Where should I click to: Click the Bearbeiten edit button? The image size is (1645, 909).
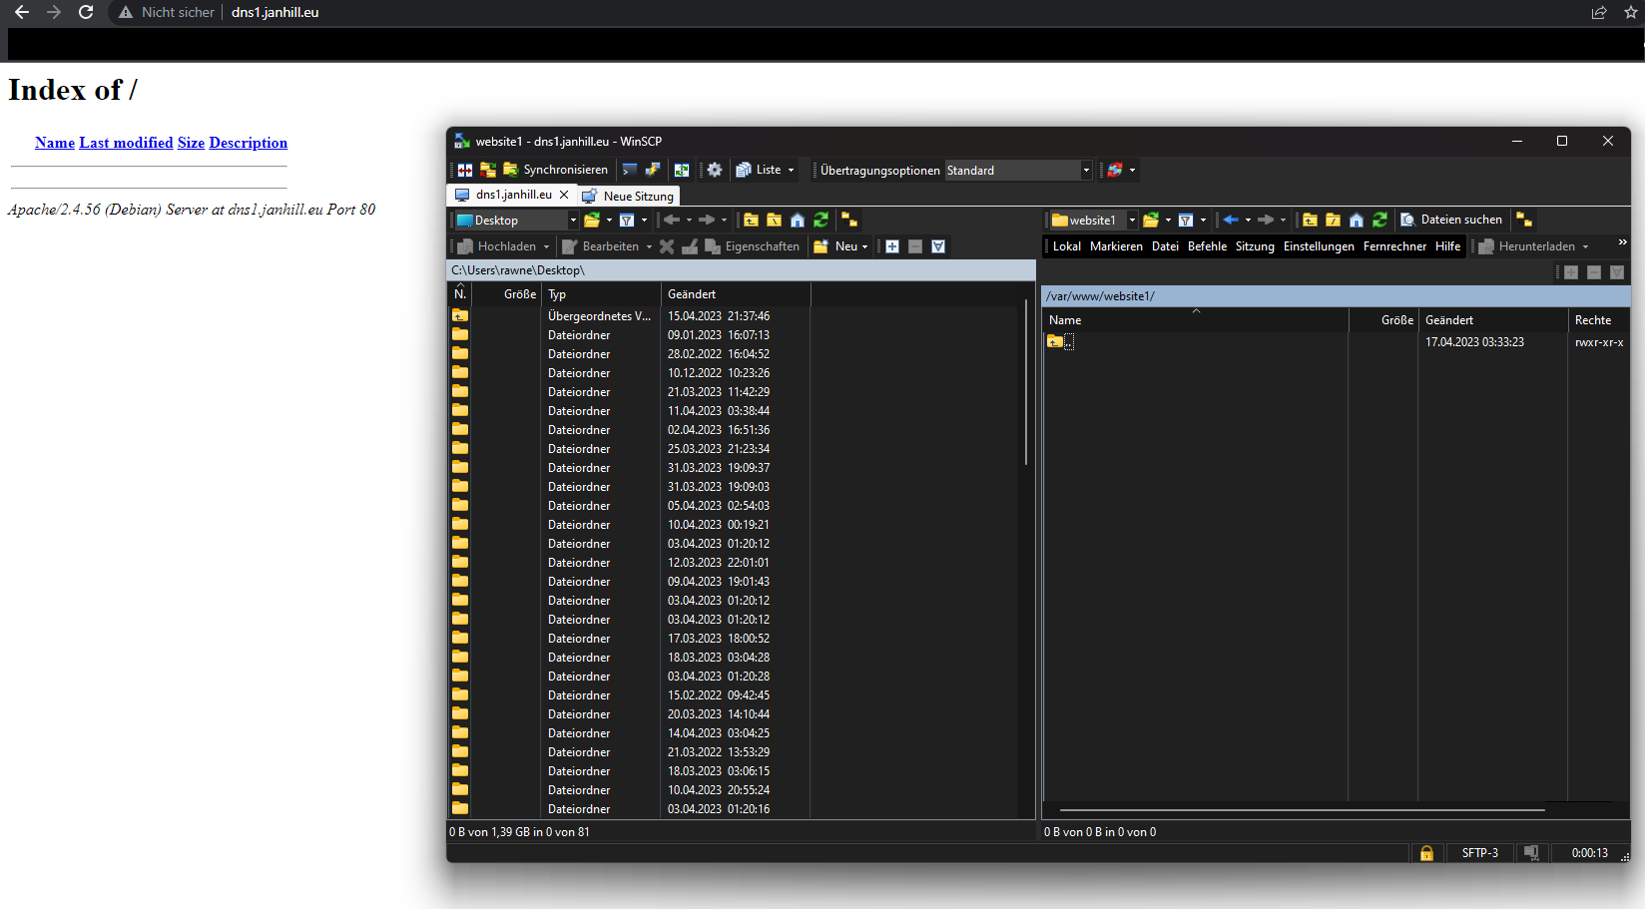coord(600,246)
